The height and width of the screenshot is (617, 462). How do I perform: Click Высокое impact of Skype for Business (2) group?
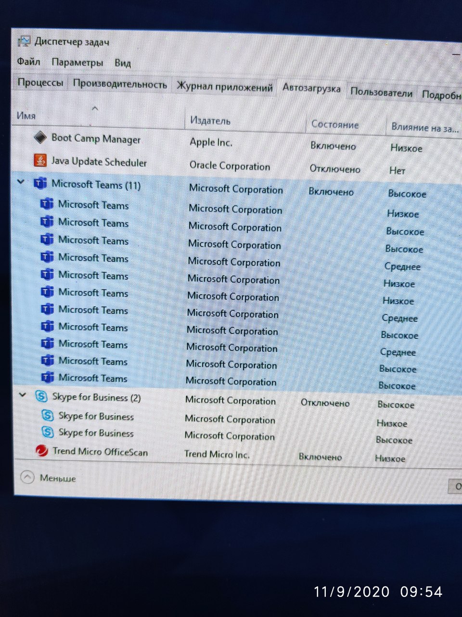pyautogui.click(x=396, y=404)
